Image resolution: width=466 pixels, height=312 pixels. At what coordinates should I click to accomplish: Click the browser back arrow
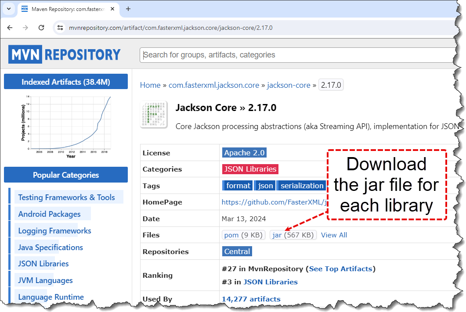(x=10, y=27)
